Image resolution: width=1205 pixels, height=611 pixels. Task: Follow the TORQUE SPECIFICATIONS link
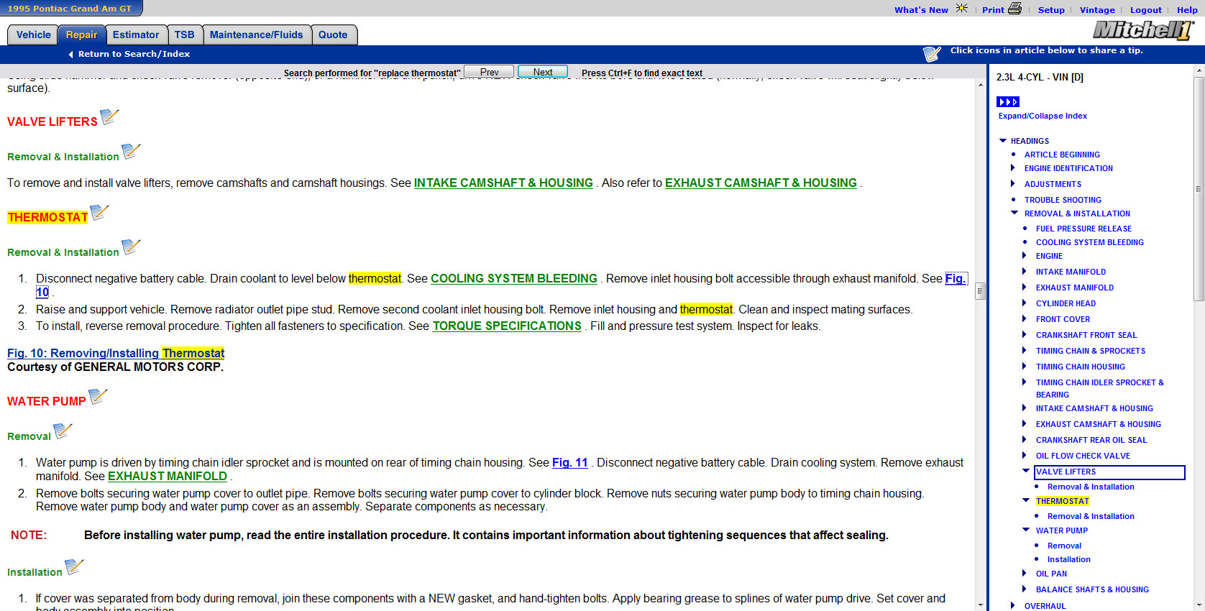pyautogui.click(x=507, y=326)
